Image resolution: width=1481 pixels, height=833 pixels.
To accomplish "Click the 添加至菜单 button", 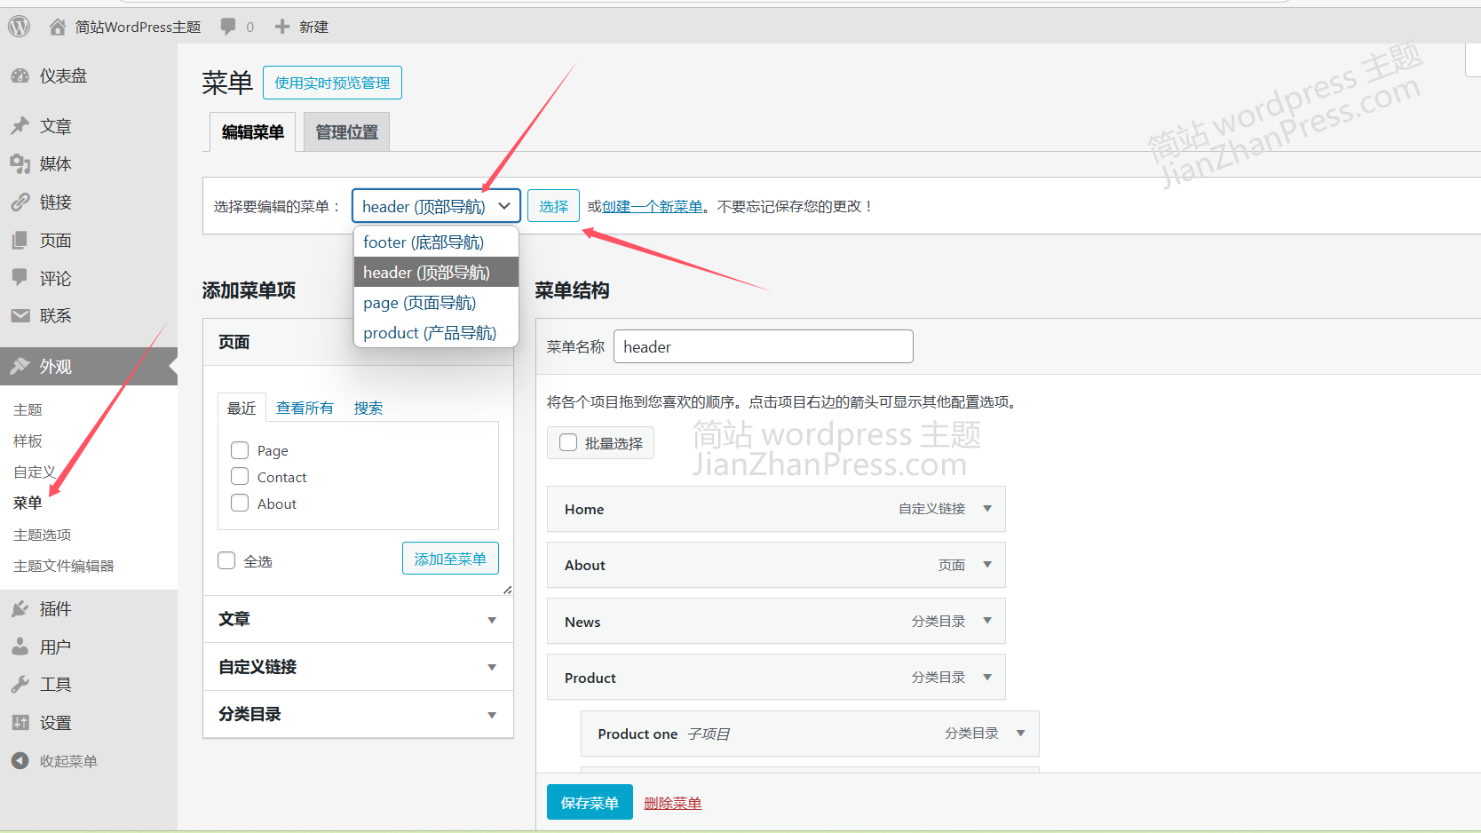I will 450,559.
